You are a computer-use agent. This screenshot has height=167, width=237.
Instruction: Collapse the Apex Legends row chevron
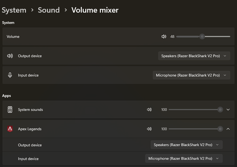pyautogui.click(x=228, y=129)
